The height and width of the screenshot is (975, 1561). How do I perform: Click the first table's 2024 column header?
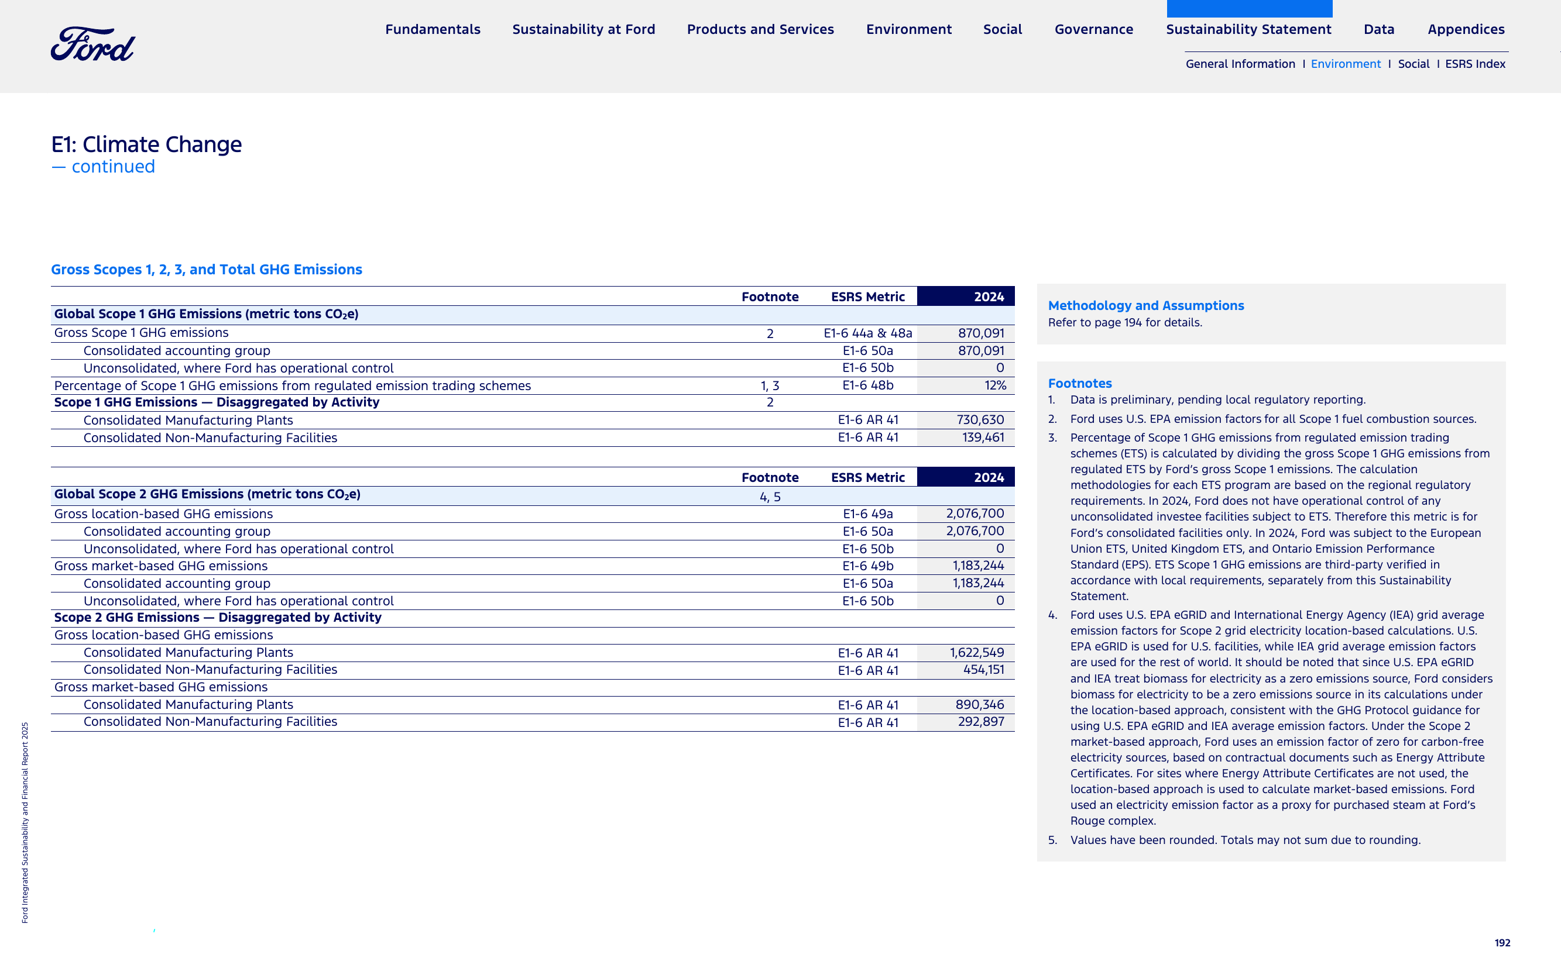pos(965,297)
